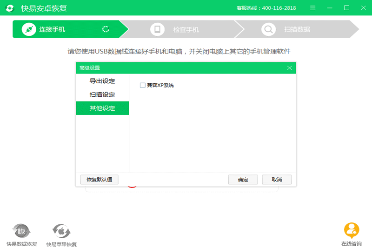Viewport: 372px width, 248px height.
Task: Confirm with 确定 button
Action: click(x=243, y=180)
